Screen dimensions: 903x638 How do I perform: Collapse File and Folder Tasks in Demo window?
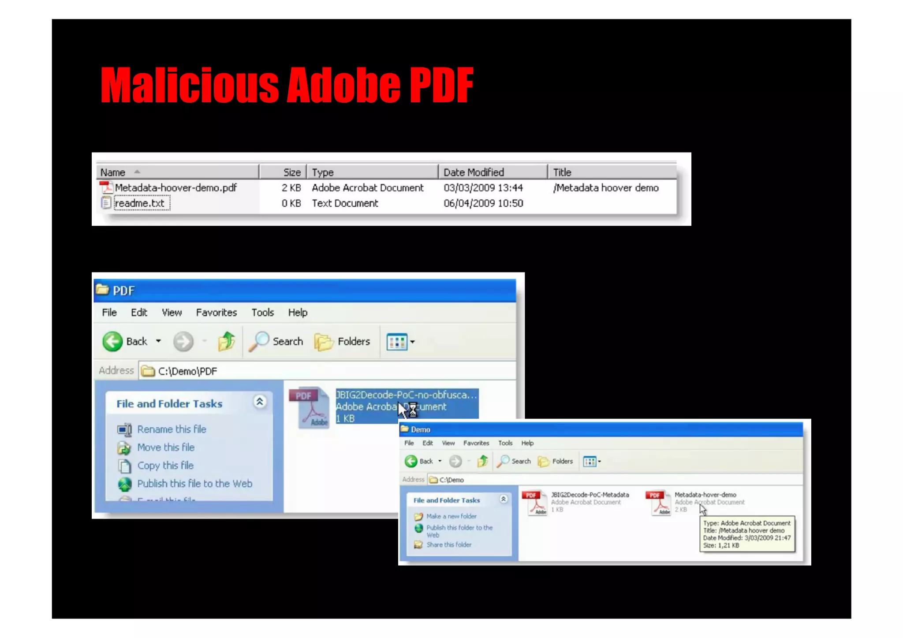coord(503,499)
